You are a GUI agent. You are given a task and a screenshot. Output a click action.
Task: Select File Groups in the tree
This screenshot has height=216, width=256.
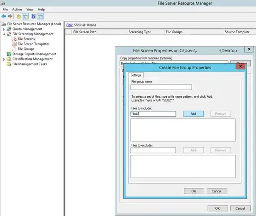[x=26, y=49]
